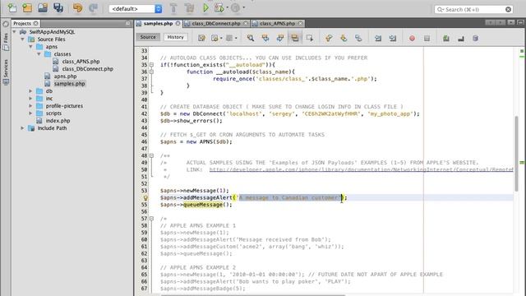Switch to the class_DbConnect.php tab
Screen dimensions: 526x296
tap(216, 23)
